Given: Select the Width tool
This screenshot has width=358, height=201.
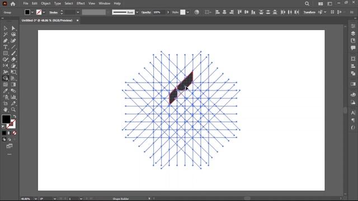Looking at the screenshot, I should point(5,72).
